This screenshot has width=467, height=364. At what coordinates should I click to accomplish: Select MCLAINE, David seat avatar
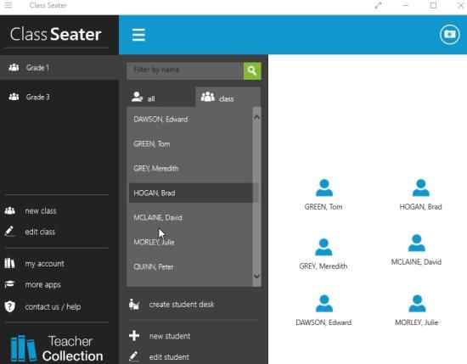(417, 244)
